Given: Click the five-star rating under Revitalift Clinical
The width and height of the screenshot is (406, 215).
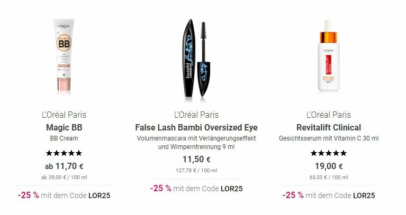Looking at the screenshot, I should coord(329,153).
